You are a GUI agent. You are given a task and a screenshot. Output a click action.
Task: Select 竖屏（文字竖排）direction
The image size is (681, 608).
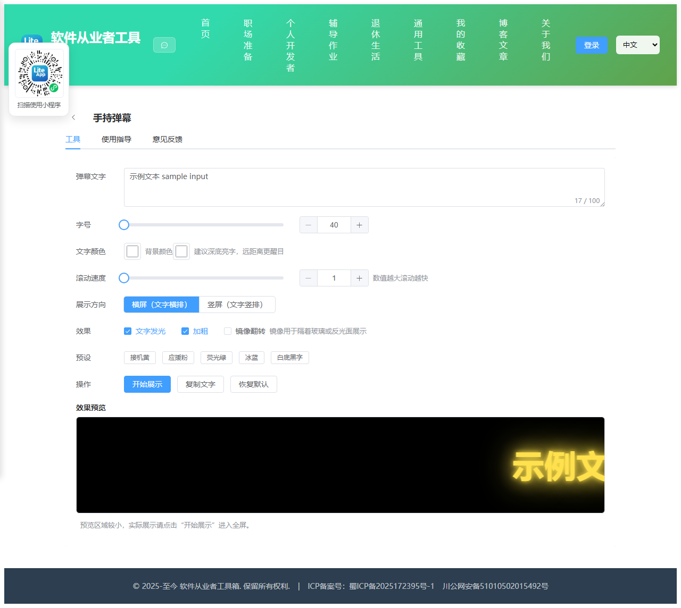[237, 305]
